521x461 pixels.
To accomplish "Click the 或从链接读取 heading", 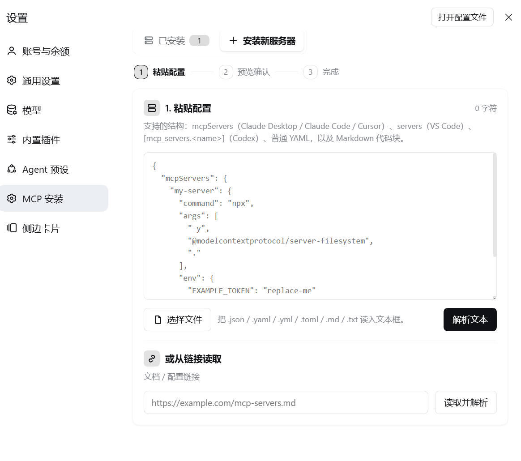I will pyautogui.click(x=193, y=359).
